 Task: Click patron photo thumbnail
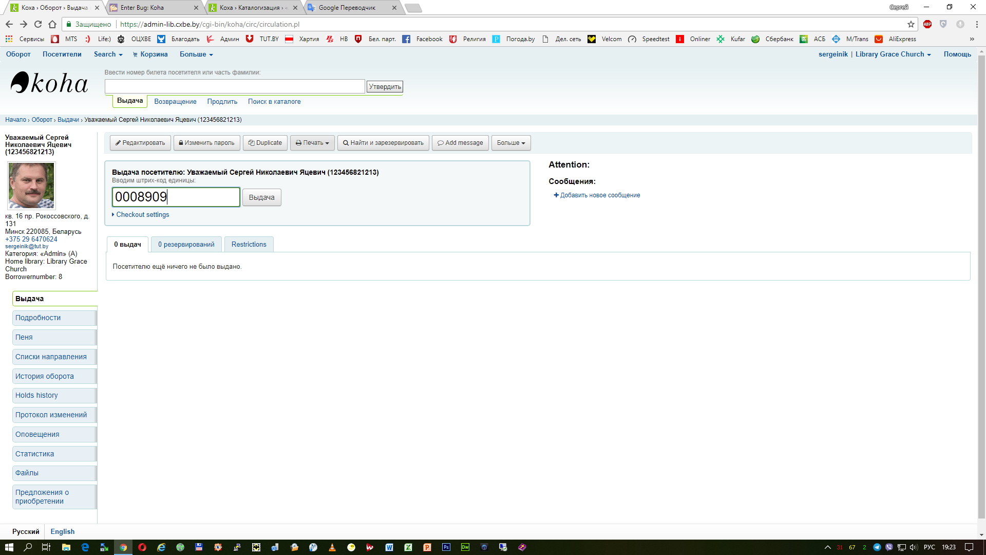click(x=31, y=185)
